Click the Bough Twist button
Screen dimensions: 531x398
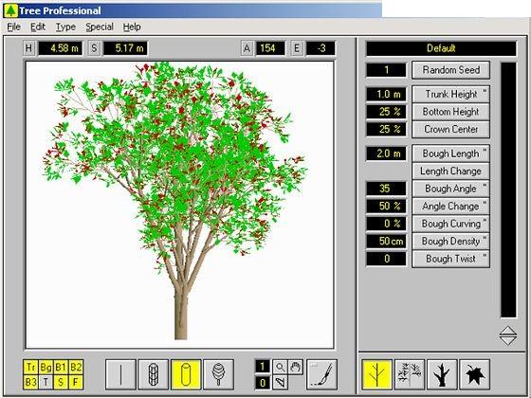pos(450,260)
